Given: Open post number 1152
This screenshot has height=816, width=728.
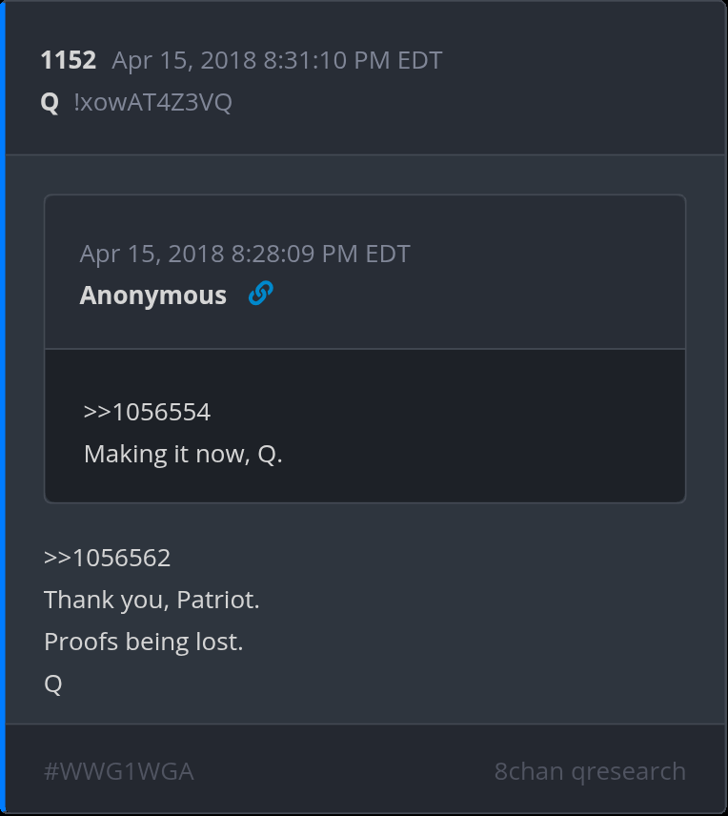Looking at the screenshot, I should click(69, 61).
